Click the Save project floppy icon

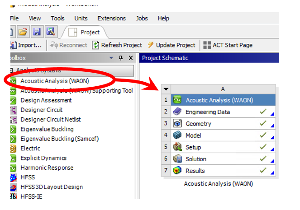click(x=37, y=32)
